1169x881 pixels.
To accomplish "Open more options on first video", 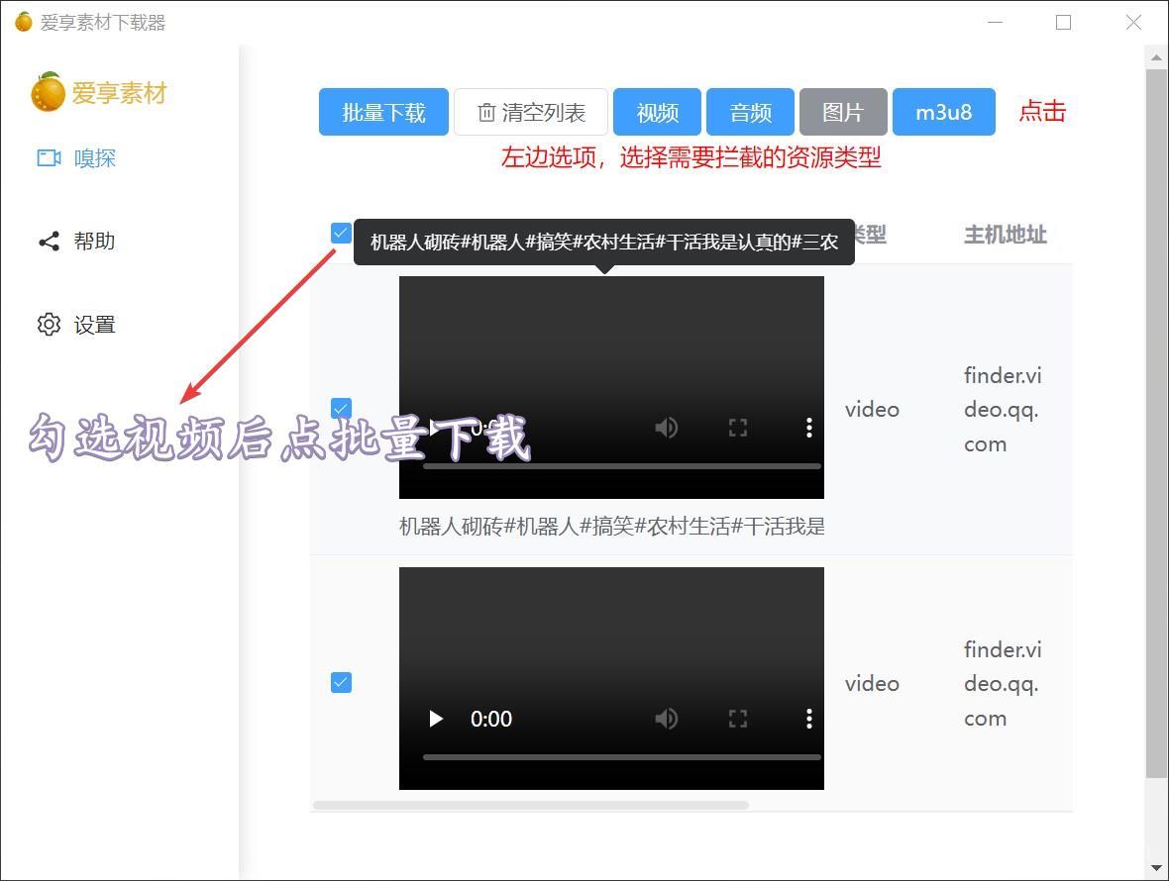I will 809,428.
